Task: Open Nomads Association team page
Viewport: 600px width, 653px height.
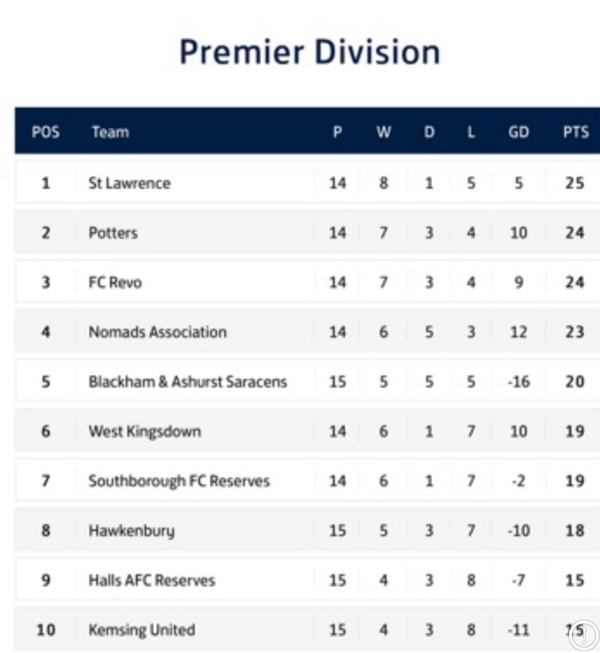Action: pyautogui.click(x=157, y=332)
